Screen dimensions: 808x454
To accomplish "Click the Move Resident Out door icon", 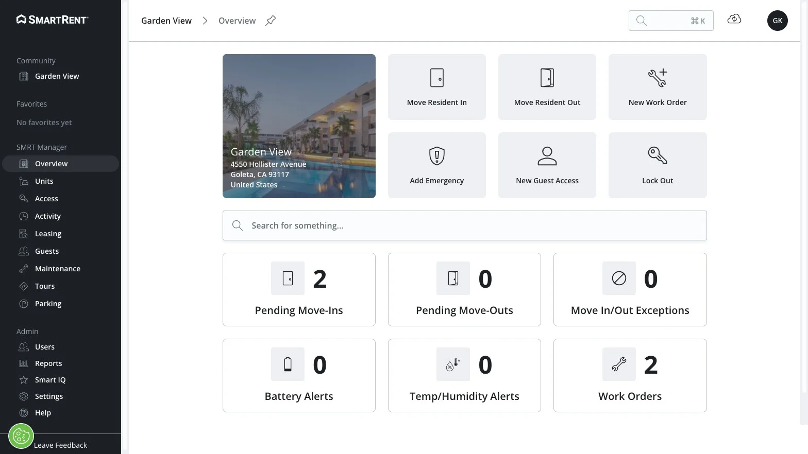I will tap(547, 78).
